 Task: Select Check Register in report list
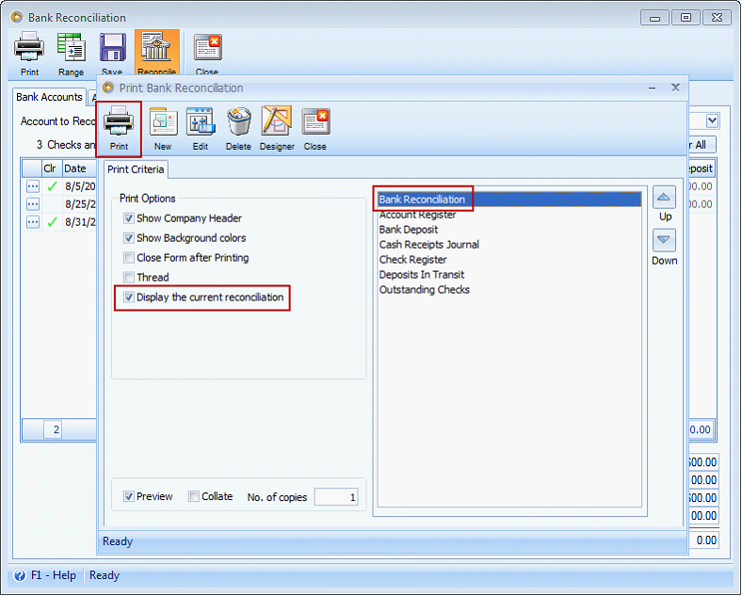412,260
